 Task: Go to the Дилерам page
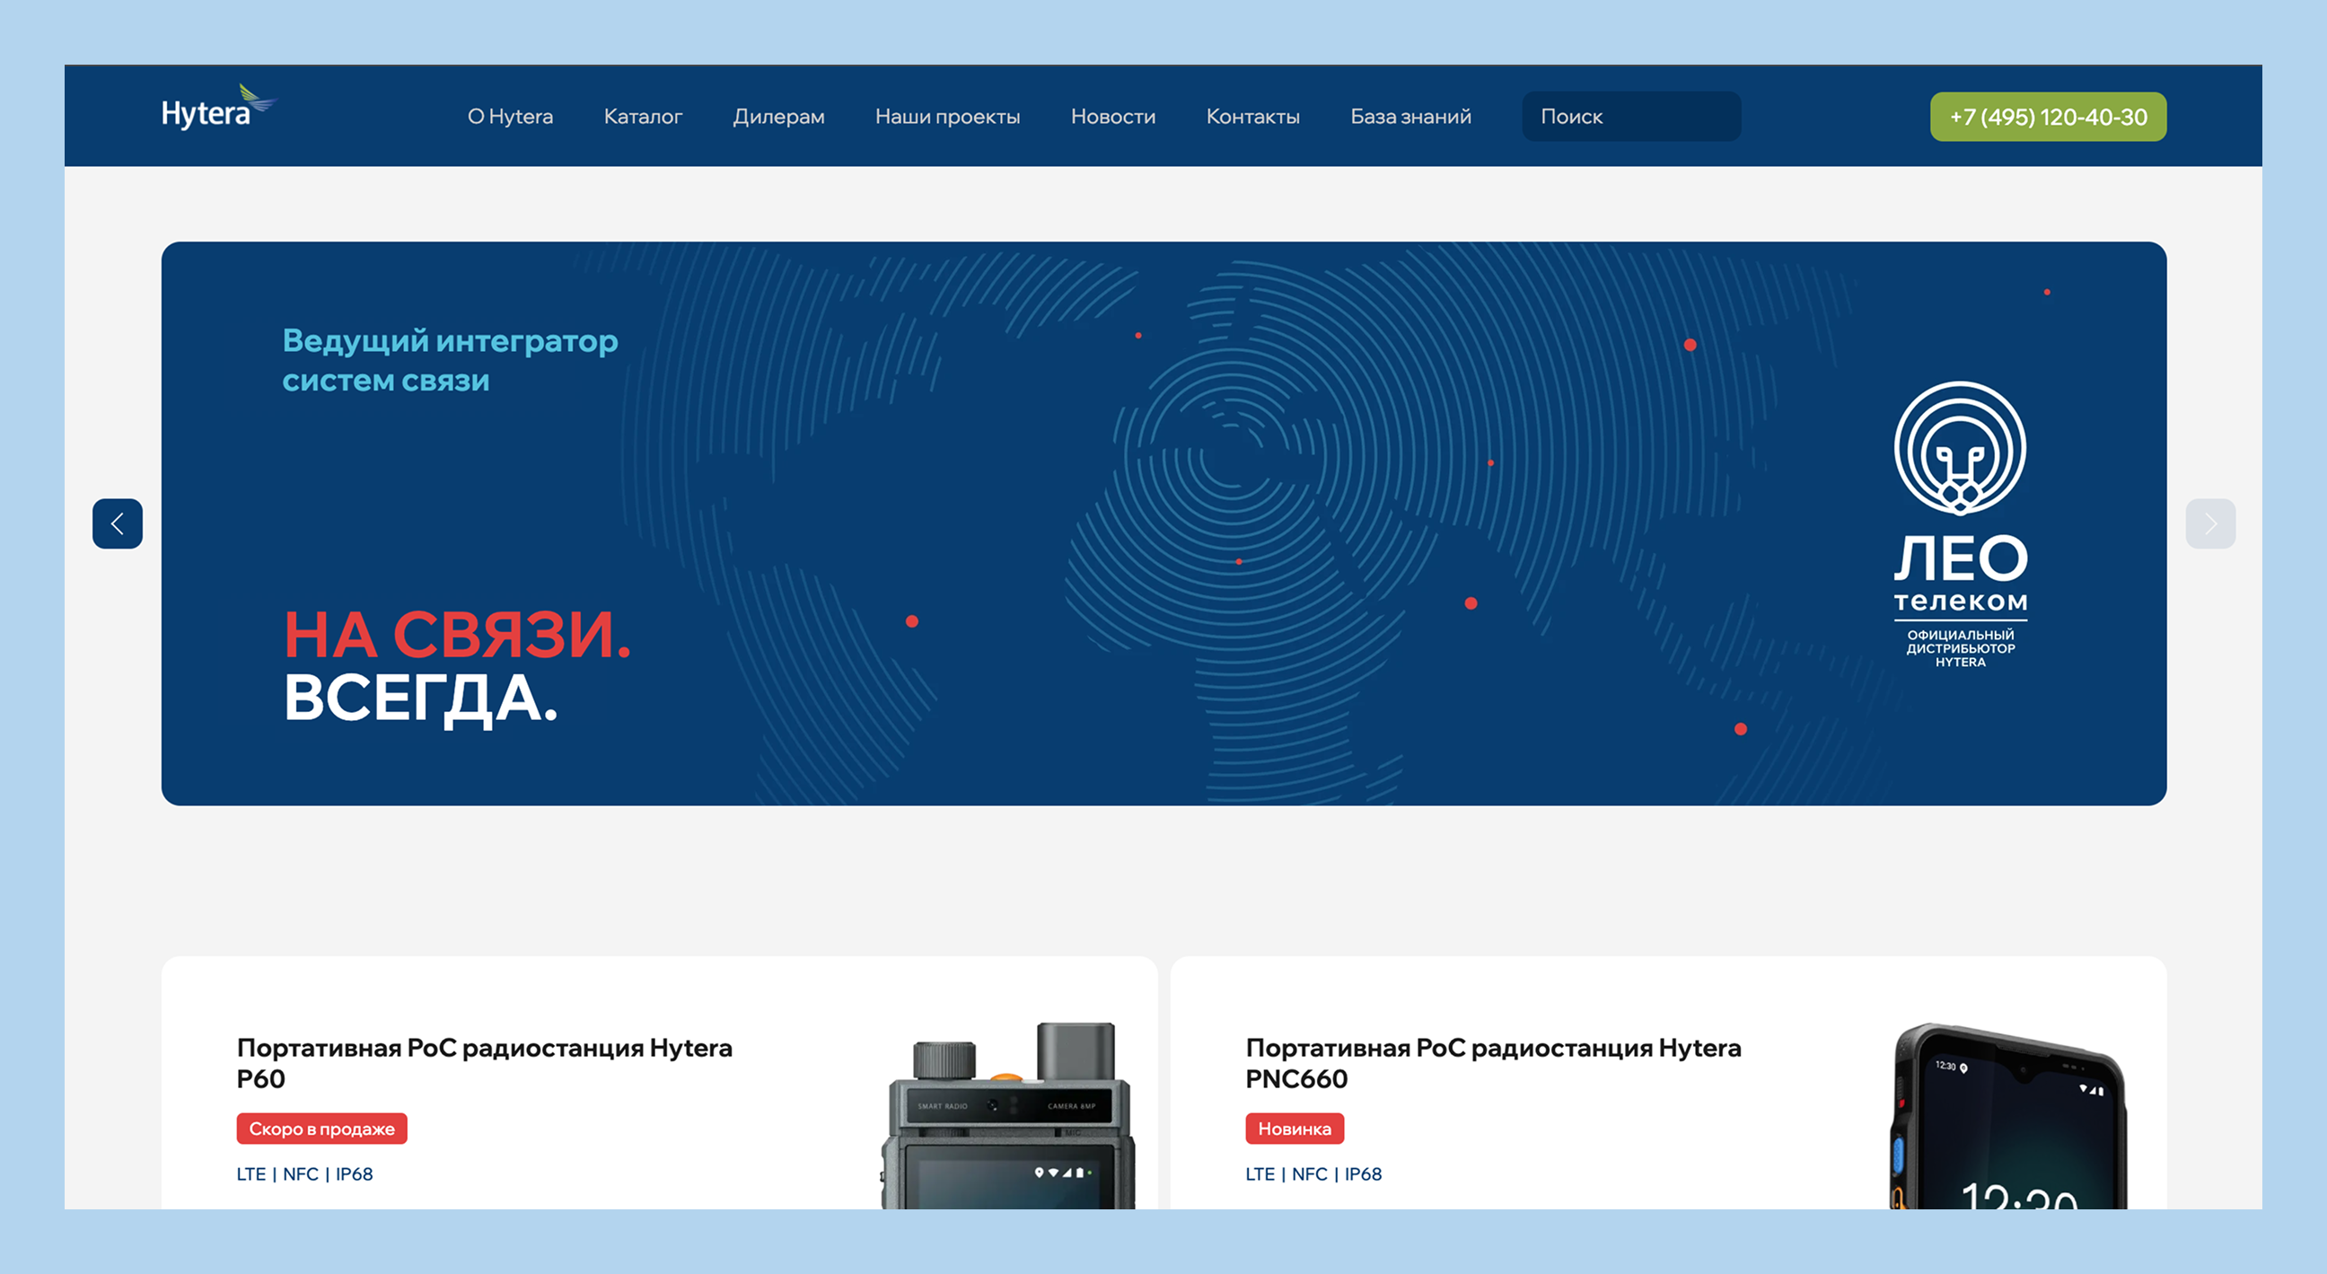click(x=778, y=117)
